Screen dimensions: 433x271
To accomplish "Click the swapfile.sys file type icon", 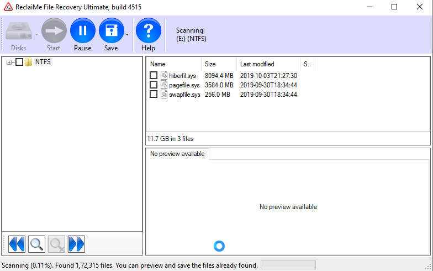I will pos(164,94).
